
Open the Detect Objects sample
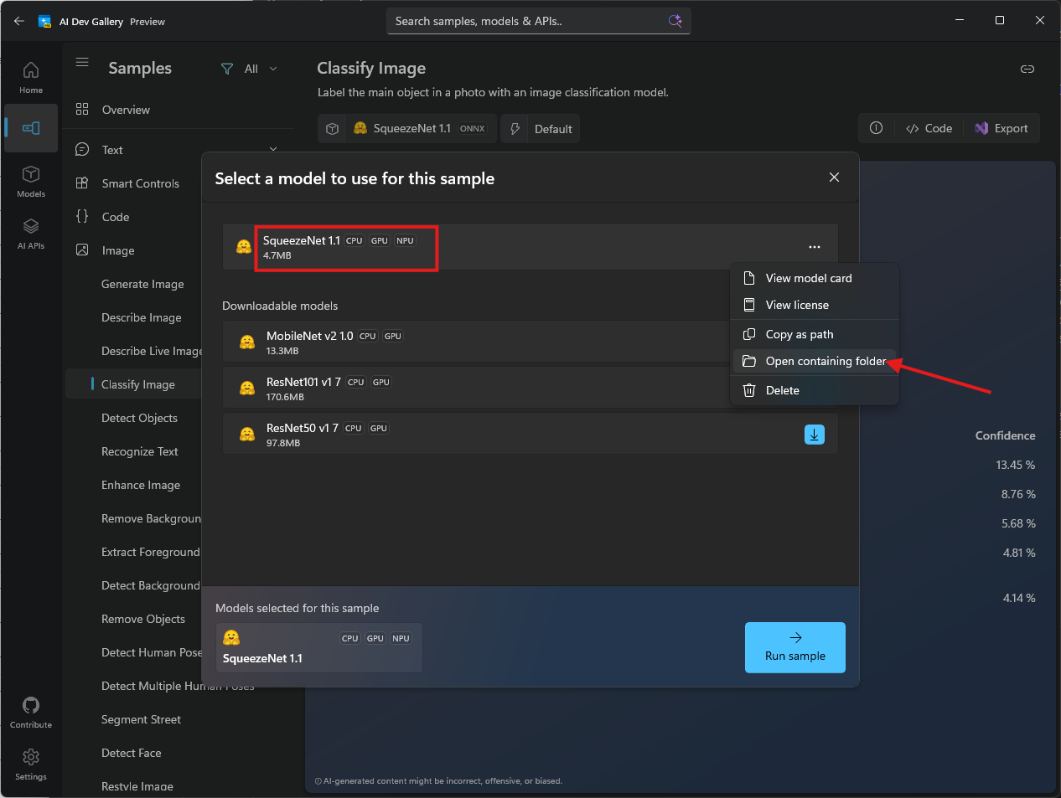139,418
